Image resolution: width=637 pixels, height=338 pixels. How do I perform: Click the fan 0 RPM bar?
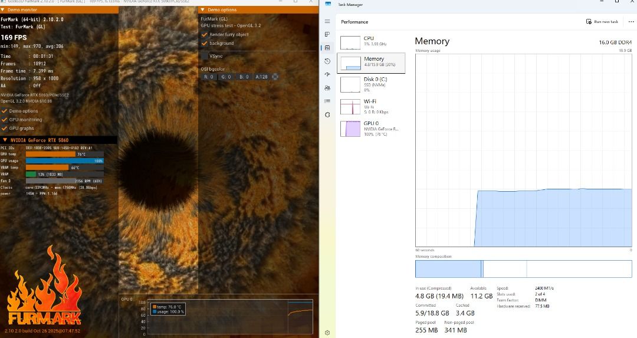click(65, 181)
